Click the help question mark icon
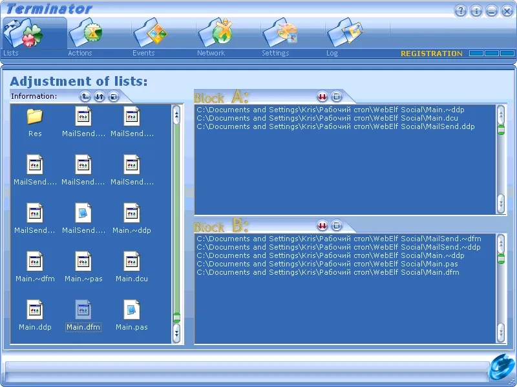 (x=460, y=11)
